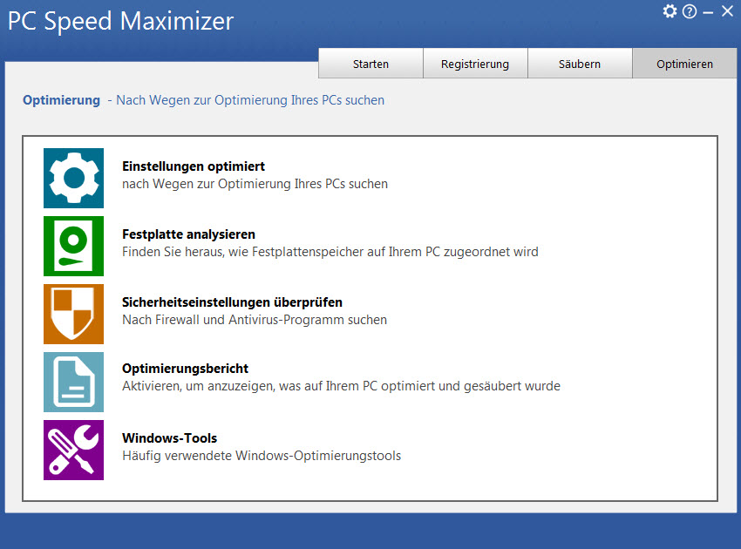Choose Festplatte analysieren

tap(188, 234)
